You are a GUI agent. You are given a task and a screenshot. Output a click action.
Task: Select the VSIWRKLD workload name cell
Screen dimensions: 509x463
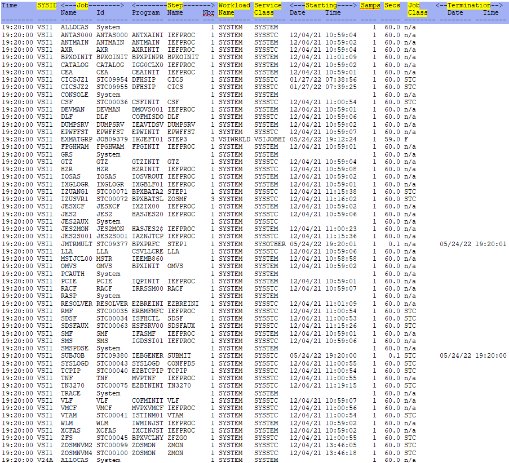(x=234, y=139)
